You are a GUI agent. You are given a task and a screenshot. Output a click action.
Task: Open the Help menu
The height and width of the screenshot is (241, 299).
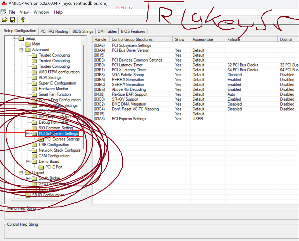click(58, 12)
